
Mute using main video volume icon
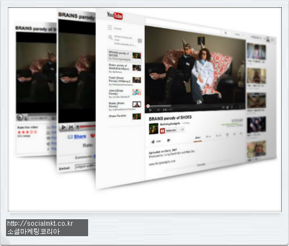(158, 110)
